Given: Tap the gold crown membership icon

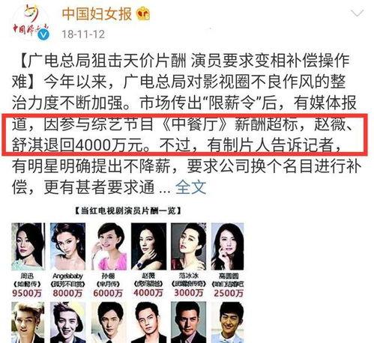Looking at the screenshot, I should (x=143, y=14).
